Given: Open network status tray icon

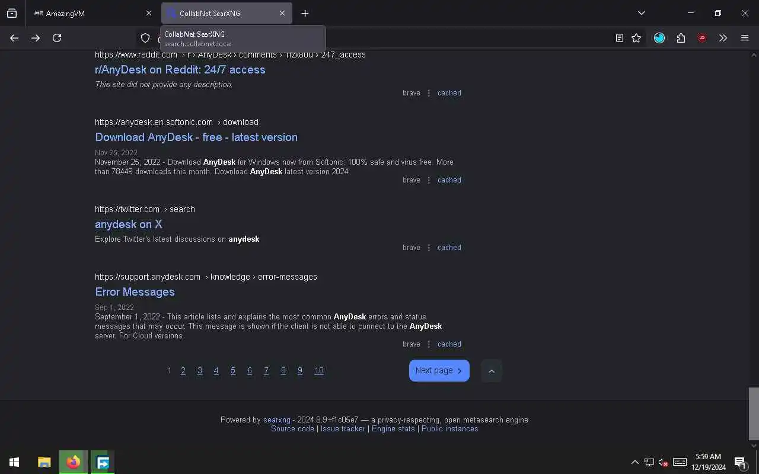Looking at the screenshot, I should 649,462.
